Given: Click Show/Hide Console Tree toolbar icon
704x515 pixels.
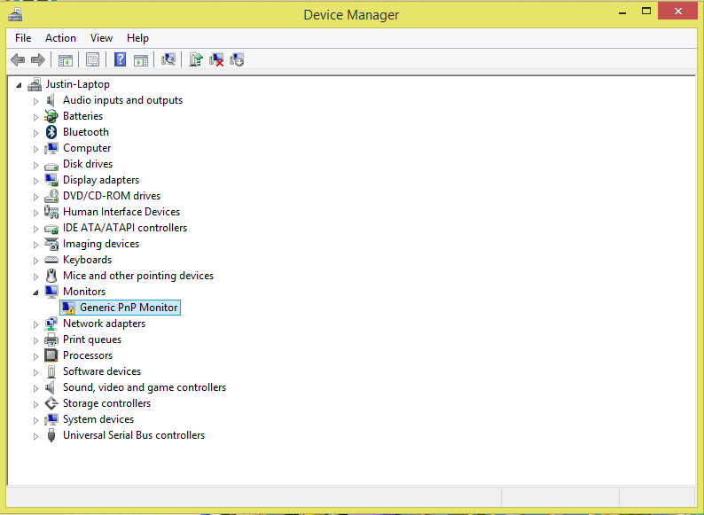Looking at the screenshot, I should (x=65, y=59).
